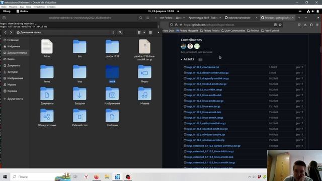Open the Общедоступные folder

tap(47, 117)
